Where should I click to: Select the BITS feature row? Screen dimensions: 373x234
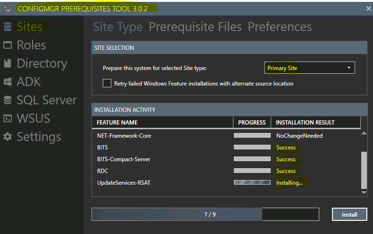226,147
